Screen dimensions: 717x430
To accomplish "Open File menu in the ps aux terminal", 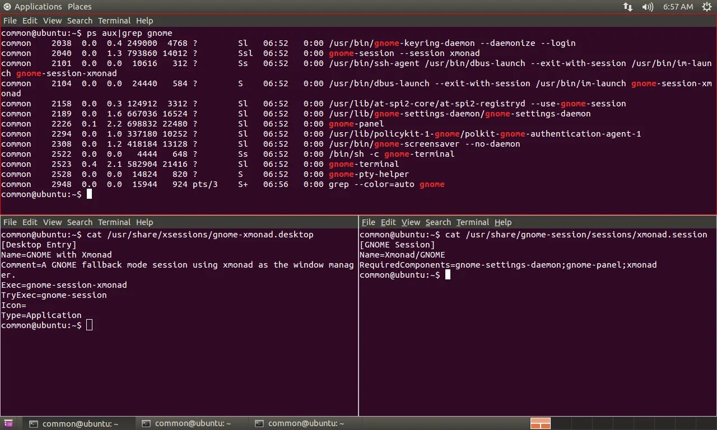I will pos(10,21).
